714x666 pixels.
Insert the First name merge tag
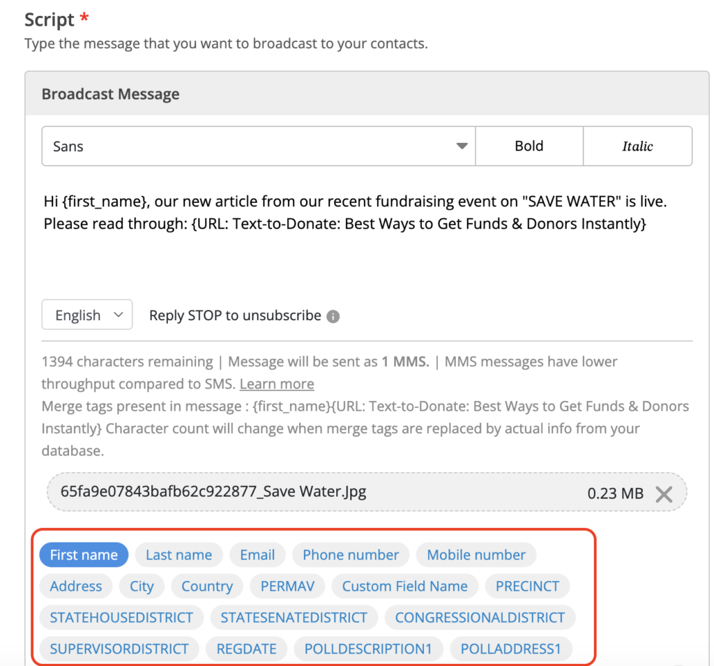[84, 555]
